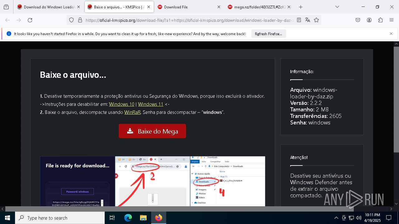Switch to 'Download do Windows Loader' tab
Image resolution: width=399 pixels, height=224 pixels.
point(49,7)
